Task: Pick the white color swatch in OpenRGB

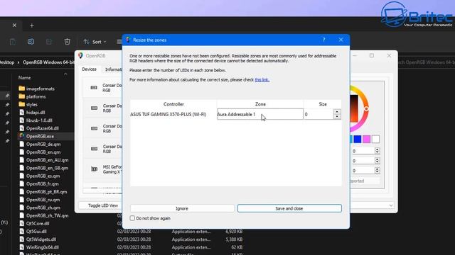Action: point(376,140)
